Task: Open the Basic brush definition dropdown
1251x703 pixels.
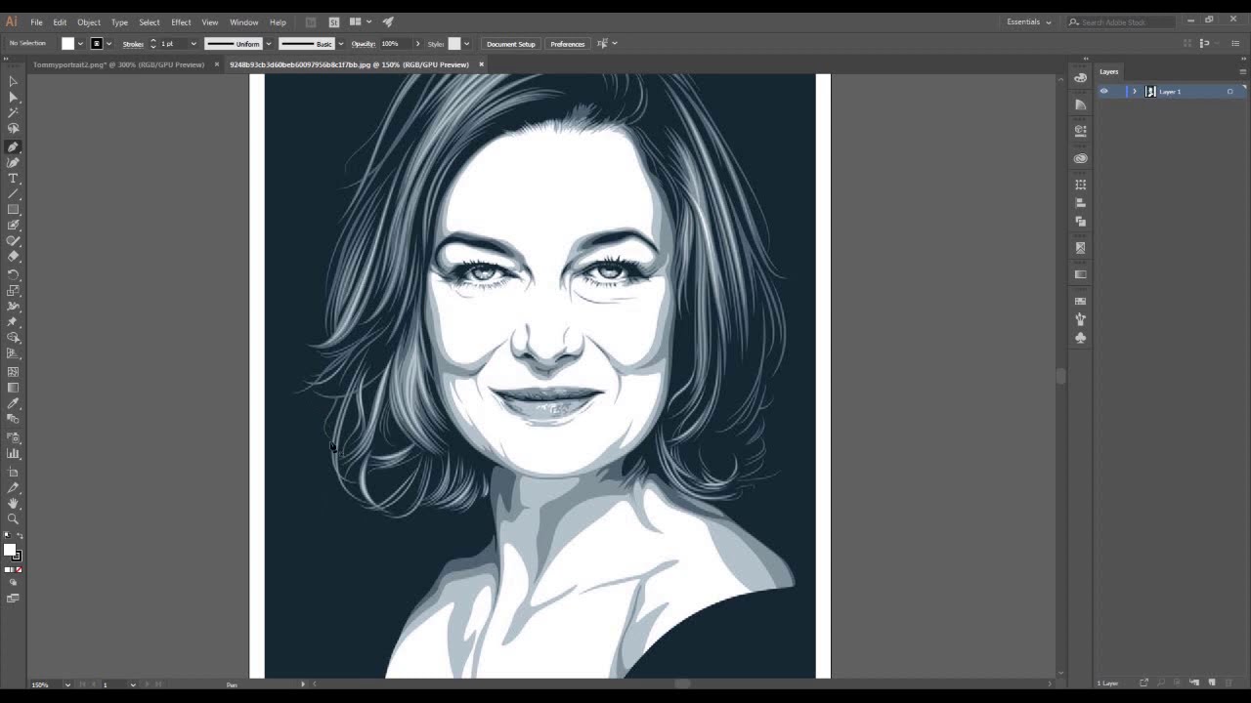Action: 340,43
